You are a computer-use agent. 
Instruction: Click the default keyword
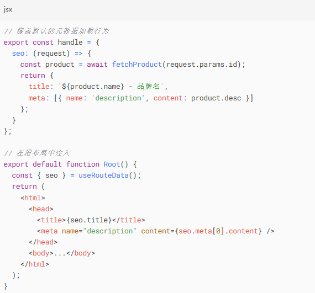47,164
